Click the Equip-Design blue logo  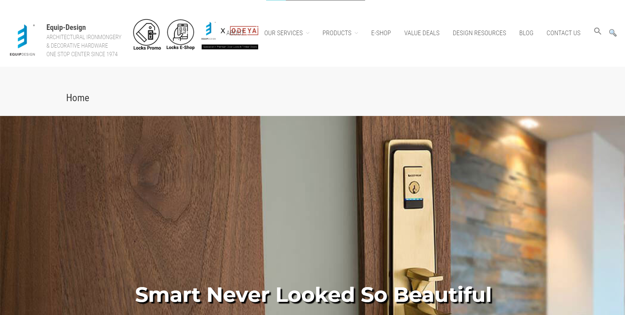22,40
